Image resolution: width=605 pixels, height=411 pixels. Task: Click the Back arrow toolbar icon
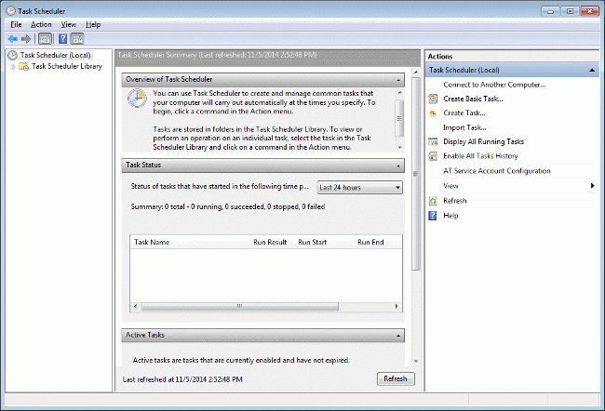point(13,39)
